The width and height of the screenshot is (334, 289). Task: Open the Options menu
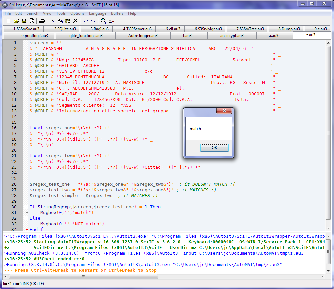pyautogui.click(x=77, y=13)
